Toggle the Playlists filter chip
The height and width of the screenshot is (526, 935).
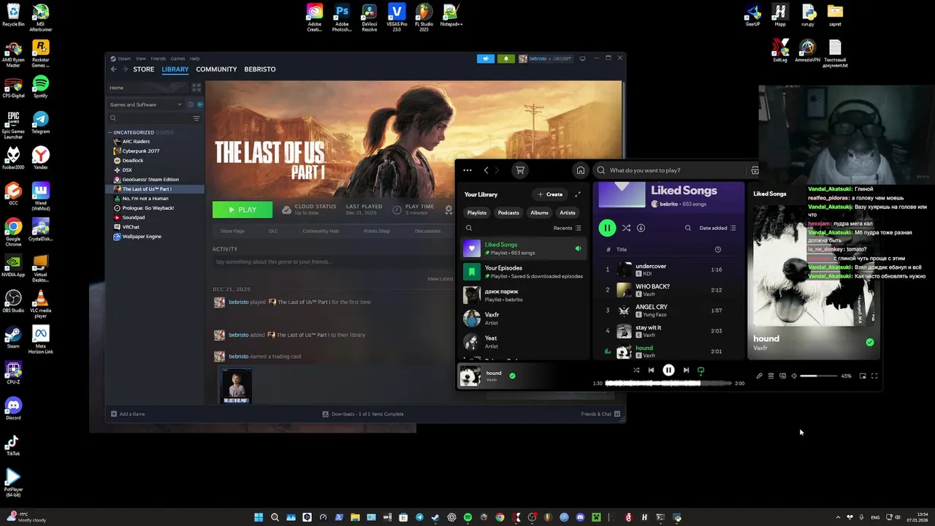point(477,213)
